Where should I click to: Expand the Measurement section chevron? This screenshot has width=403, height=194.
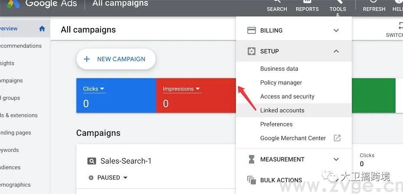[x=336, y=159]
